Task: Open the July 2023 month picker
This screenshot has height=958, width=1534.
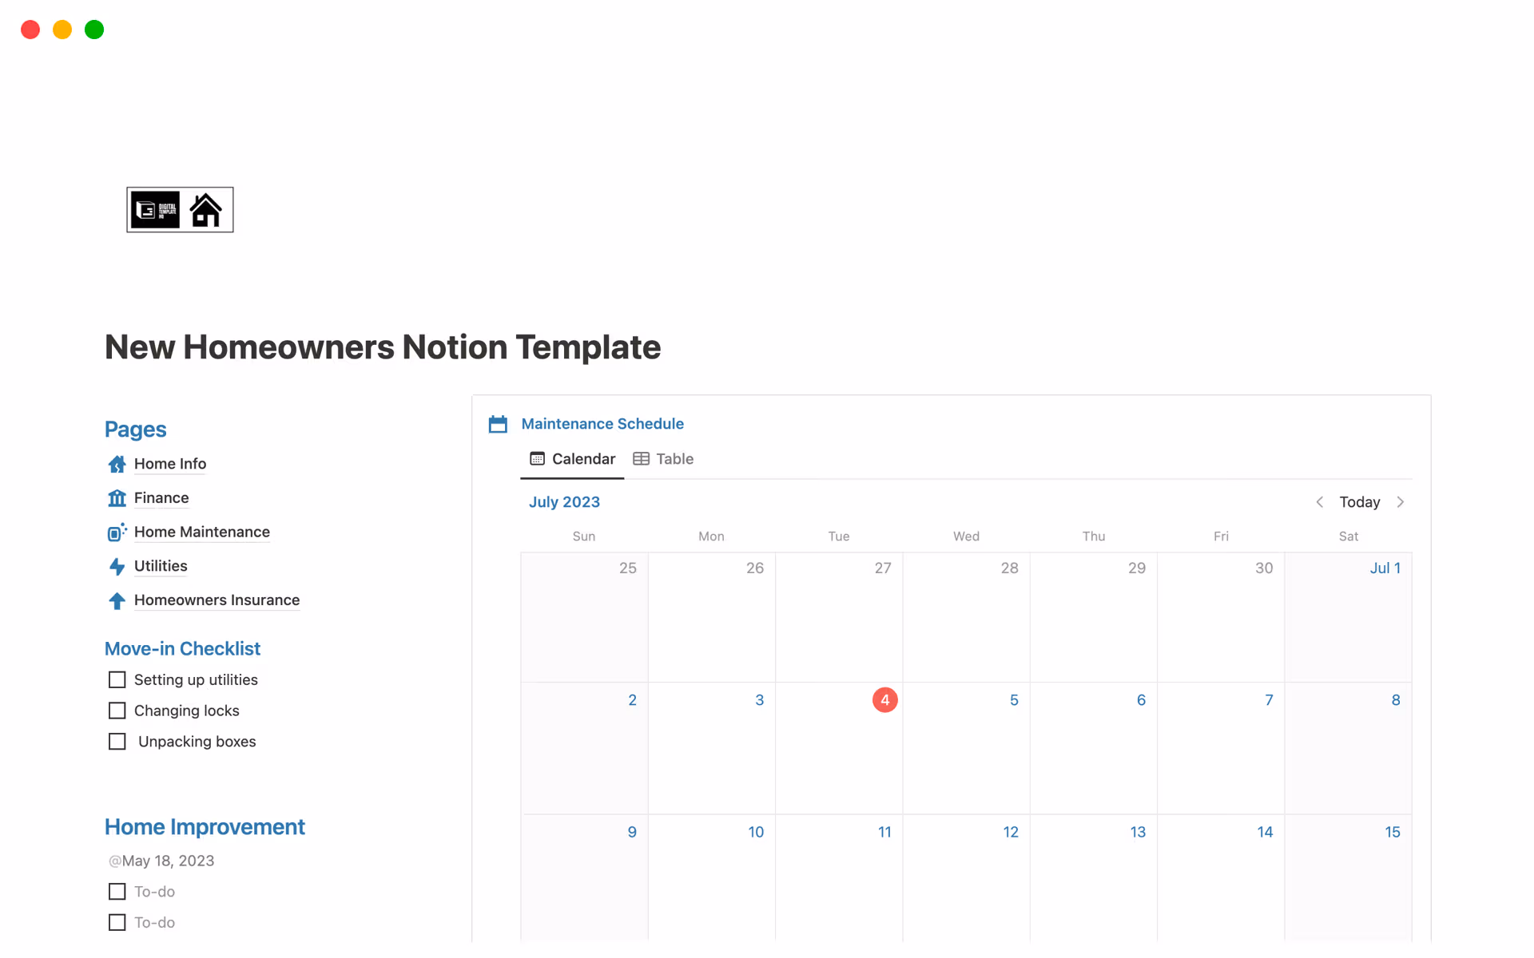Action: tap(564, 502)
